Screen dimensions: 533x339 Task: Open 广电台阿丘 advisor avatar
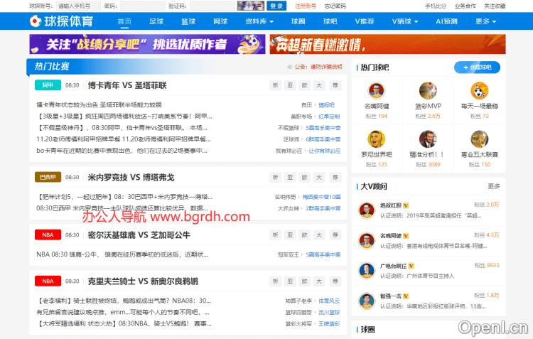pyautogui.click(x=367, y=271)
